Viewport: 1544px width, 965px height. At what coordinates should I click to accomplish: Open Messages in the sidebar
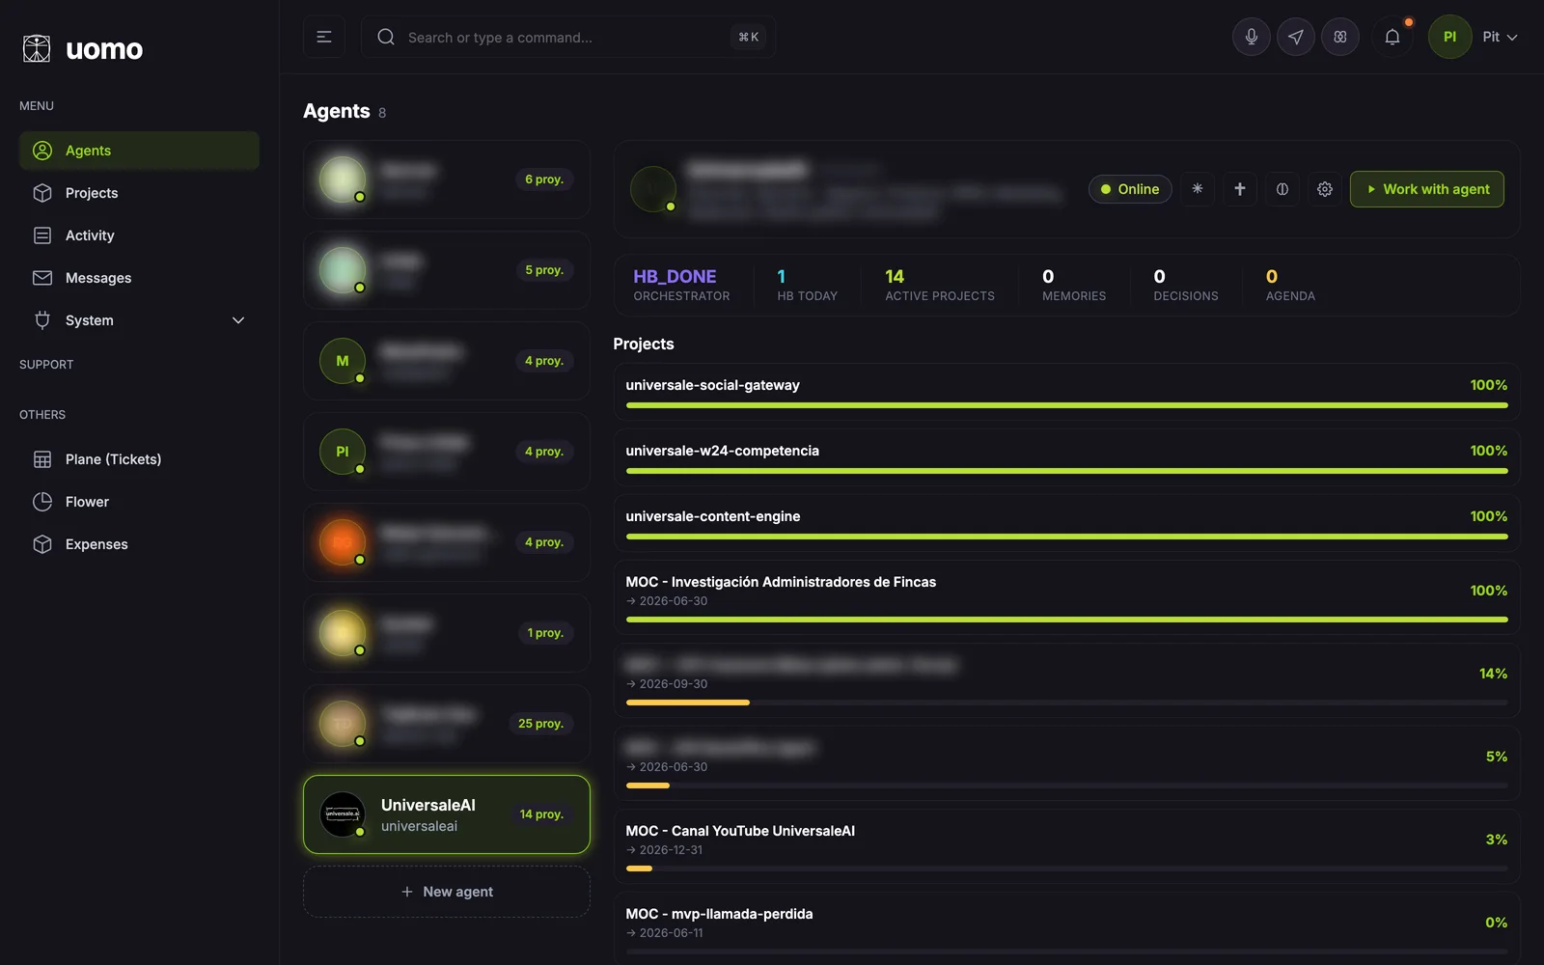pos(139,278)
